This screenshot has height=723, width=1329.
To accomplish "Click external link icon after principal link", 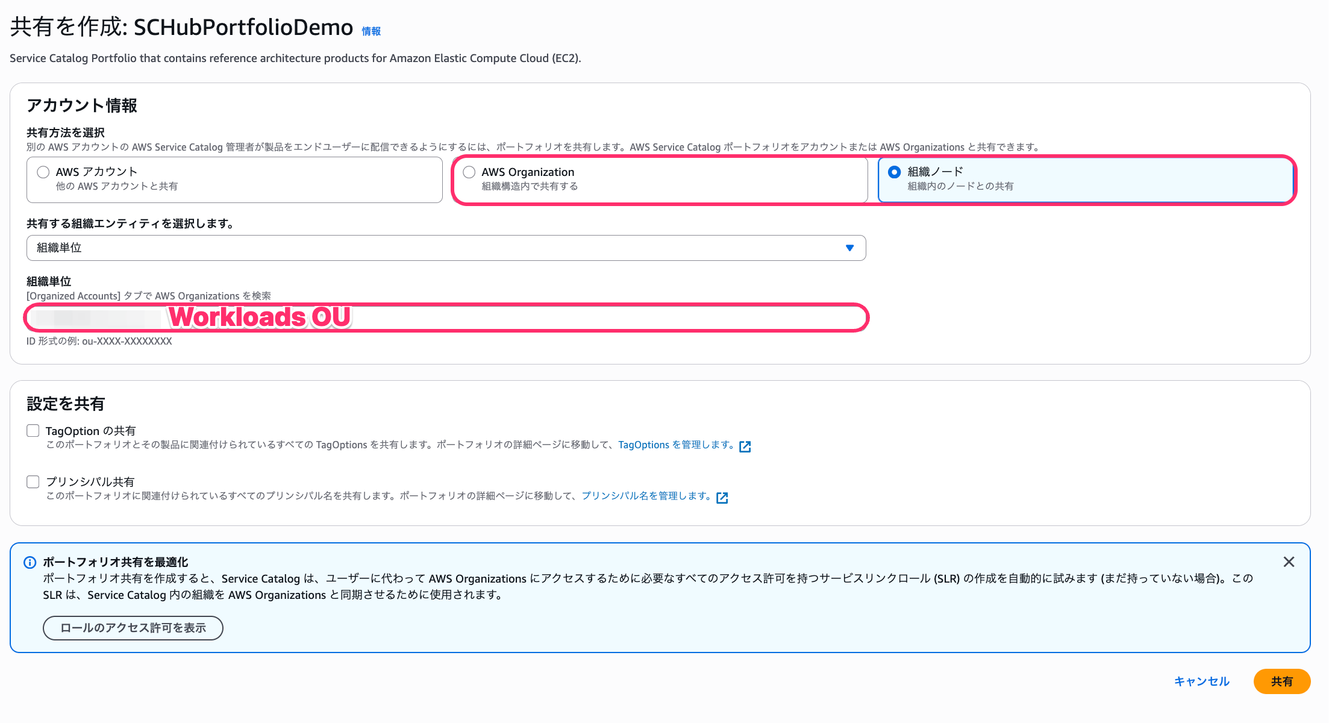I will tap(722, 498).
